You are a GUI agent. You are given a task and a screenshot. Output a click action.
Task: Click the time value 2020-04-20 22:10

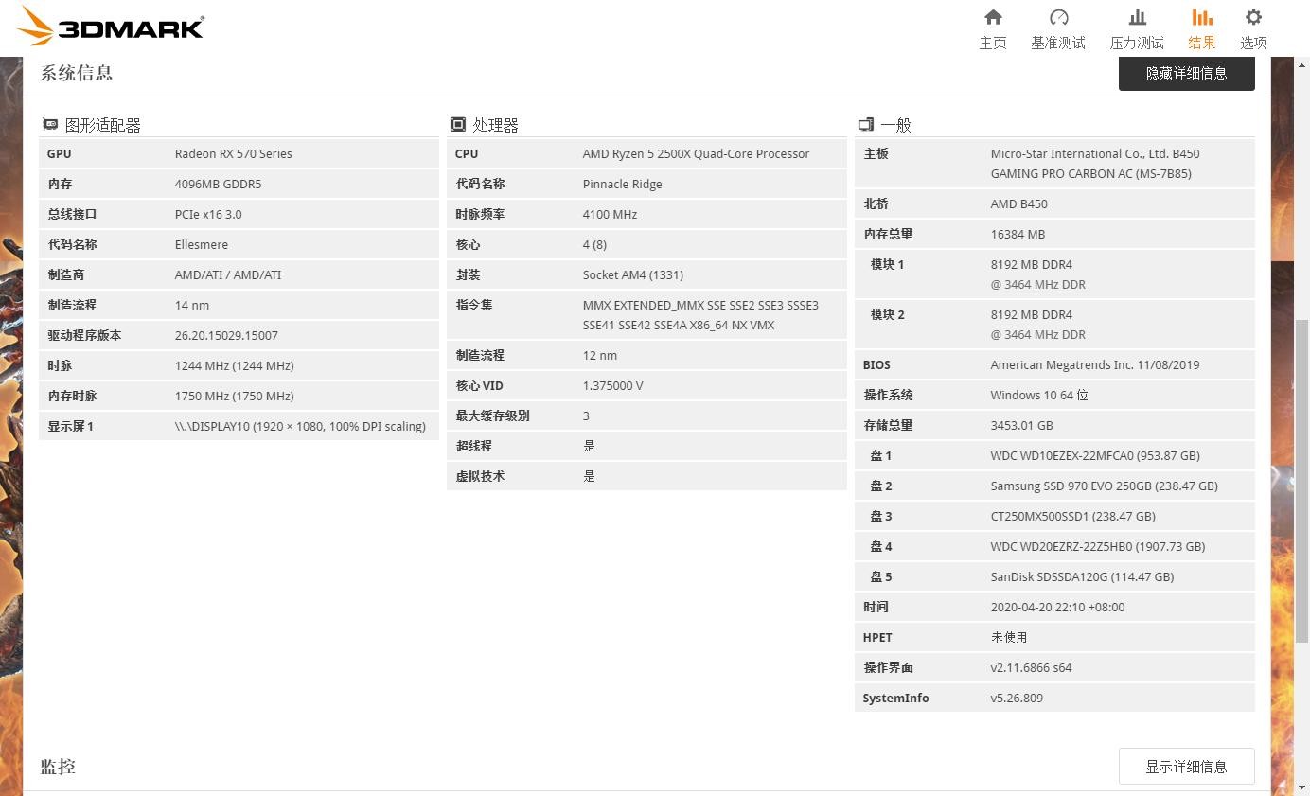(x=1057, y=607)
